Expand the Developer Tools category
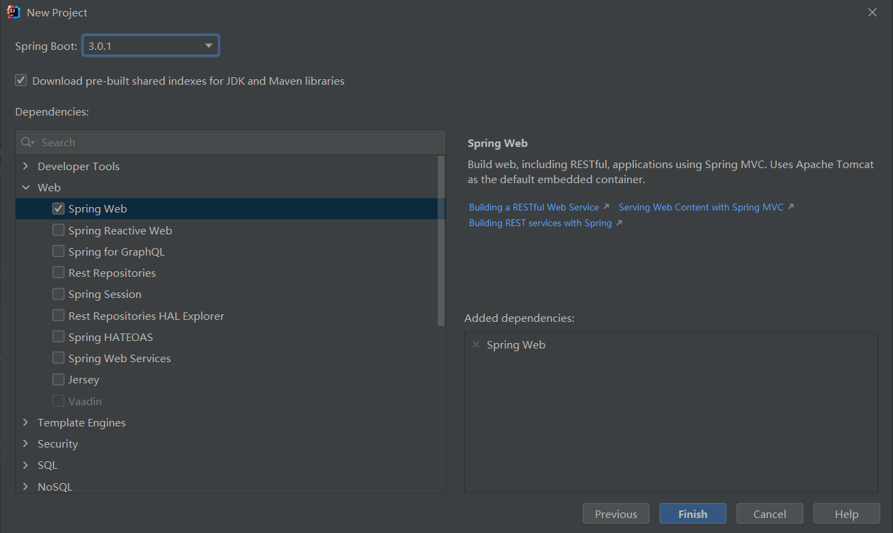The image size is (893, 533). pos(25,166)
